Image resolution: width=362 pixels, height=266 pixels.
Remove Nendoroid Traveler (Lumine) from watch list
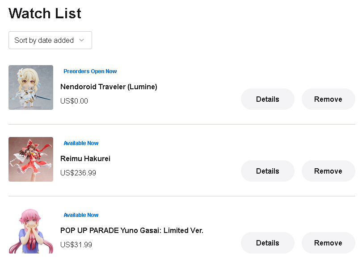[328, 99]
